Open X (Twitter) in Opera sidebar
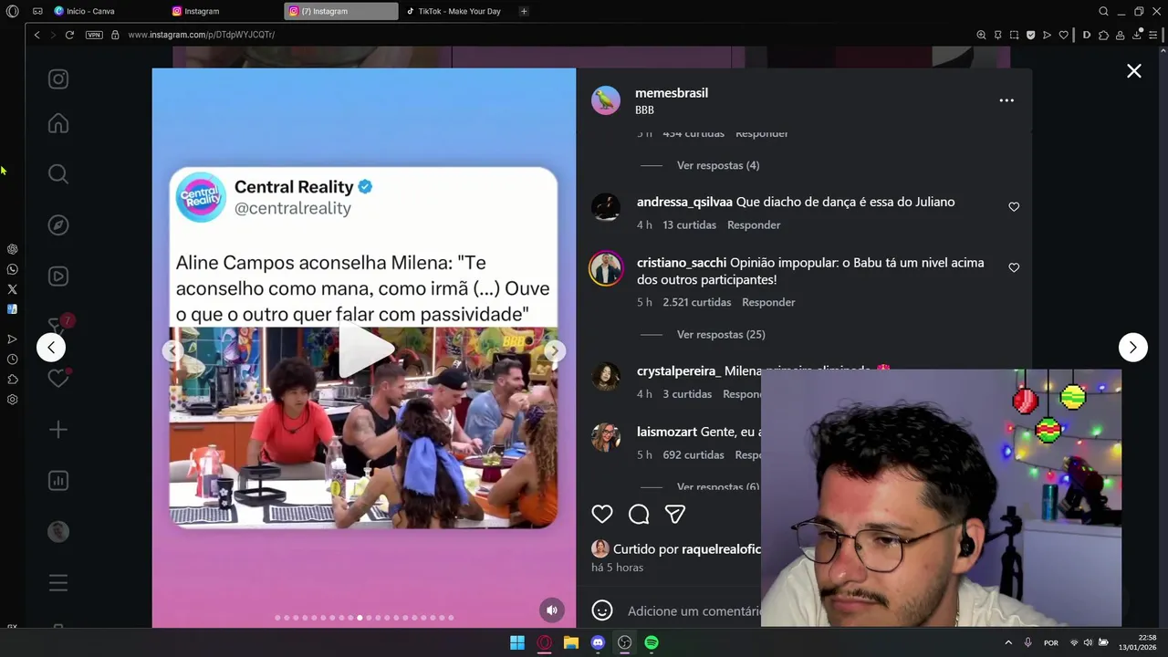The width and height of the screenshot is (1168, 657). point(12,289)
